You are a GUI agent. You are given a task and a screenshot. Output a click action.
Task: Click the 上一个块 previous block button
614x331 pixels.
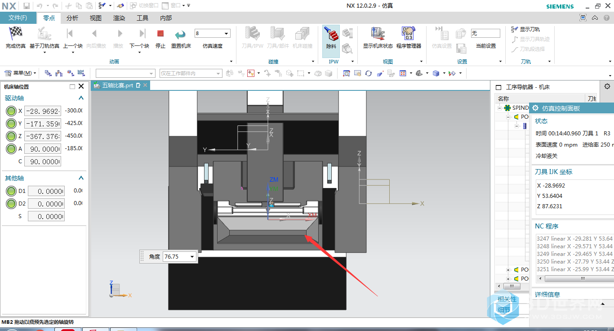(x=72, y=38)
